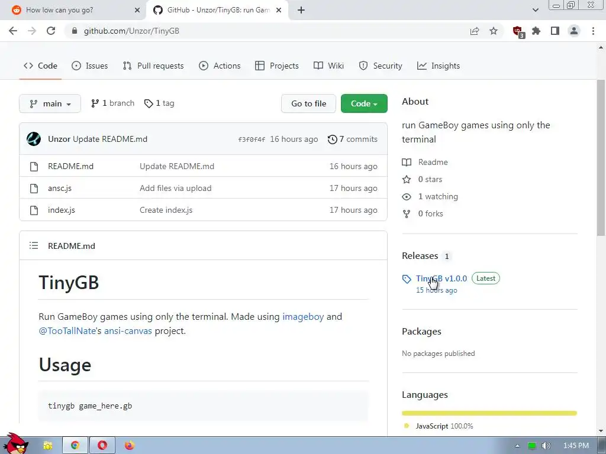
Task: Open the @TooTallNate mention link
Action: click(67, 331)
